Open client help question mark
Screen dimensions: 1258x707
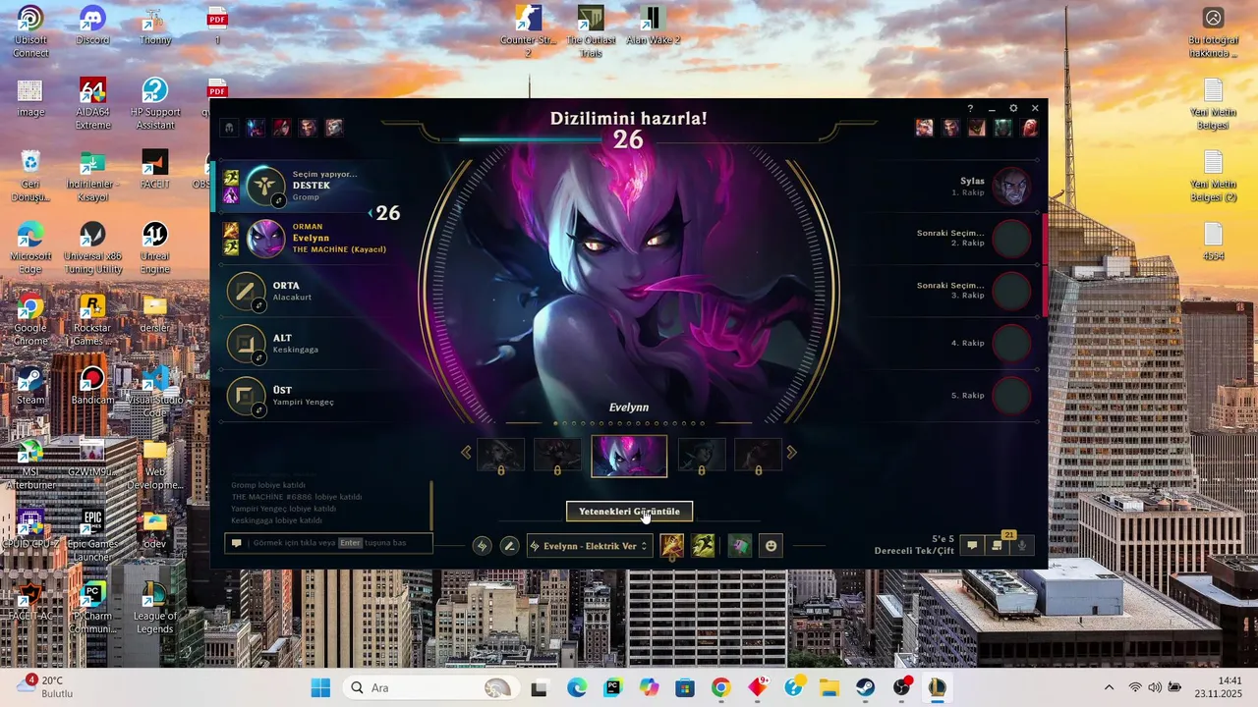point(970,109)
